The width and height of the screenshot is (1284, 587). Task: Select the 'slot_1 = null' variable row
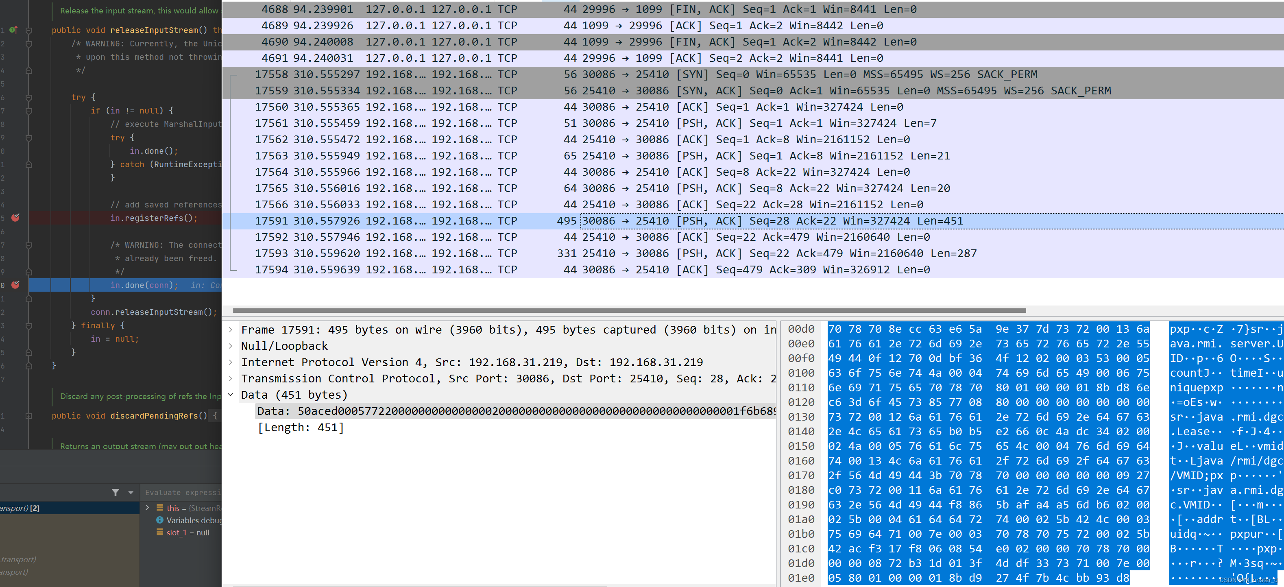click(182, 532)
